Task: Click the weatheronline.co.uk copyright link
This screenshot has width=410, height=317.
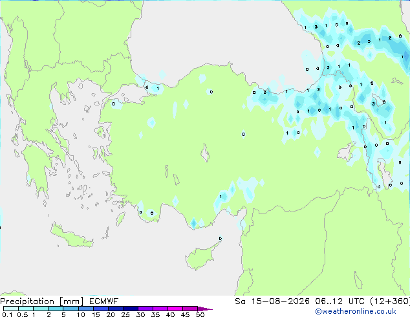Action: [356, 311]
